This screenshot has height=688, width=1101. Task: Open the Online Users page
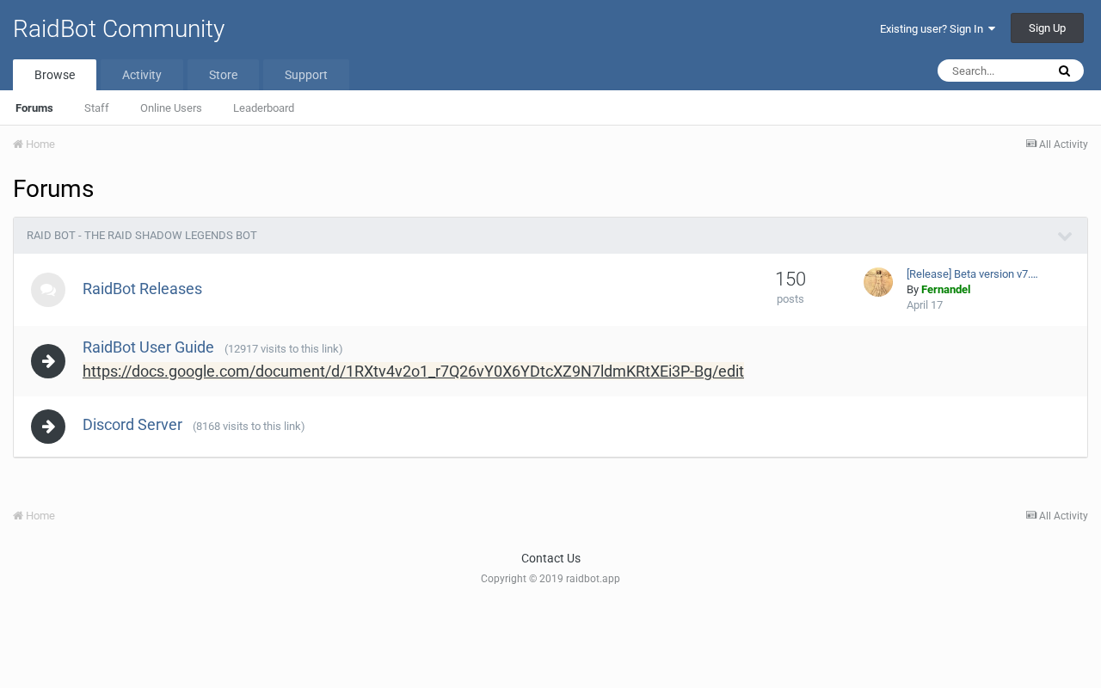[171, 108]
